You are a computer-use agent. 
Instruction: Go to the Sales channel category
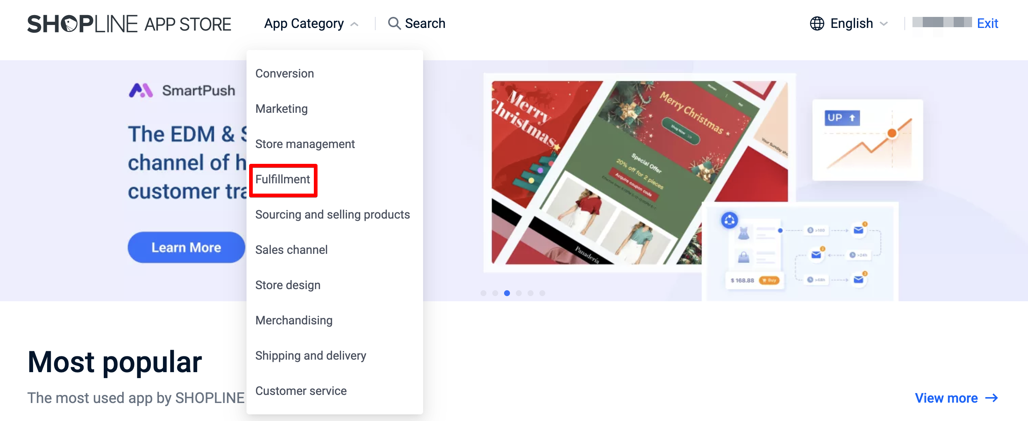click(291, 250)
